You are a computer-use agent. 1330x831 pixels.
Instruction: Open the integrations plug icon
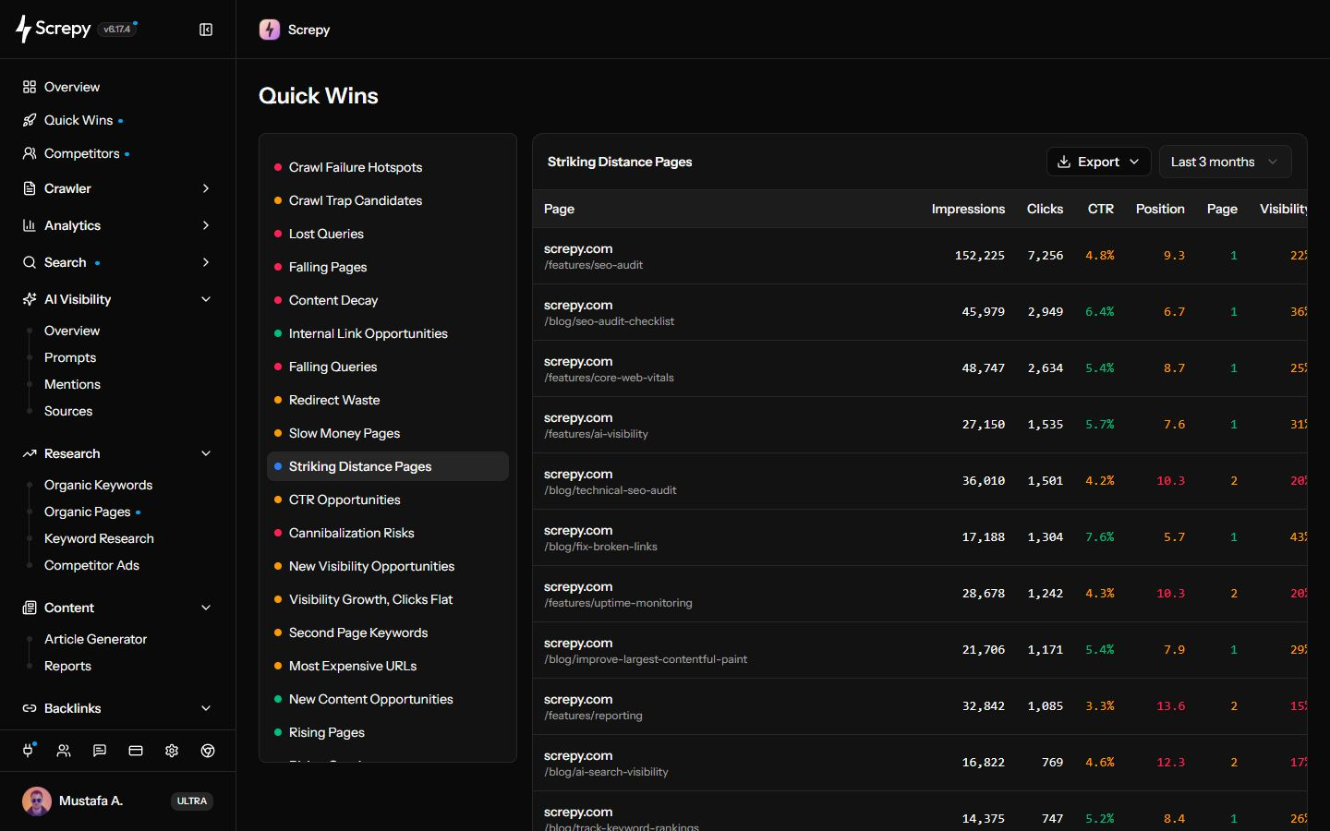(x=28, y=751)
